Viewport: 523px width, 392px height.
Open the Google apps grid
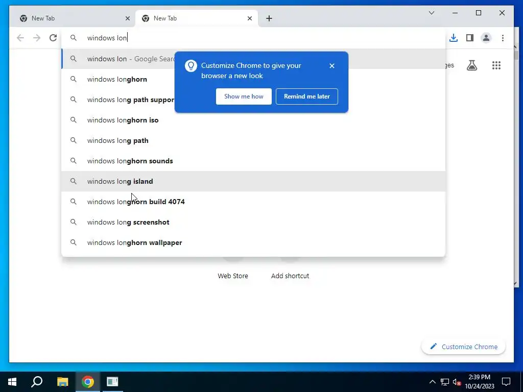click(x=496, y=65)
